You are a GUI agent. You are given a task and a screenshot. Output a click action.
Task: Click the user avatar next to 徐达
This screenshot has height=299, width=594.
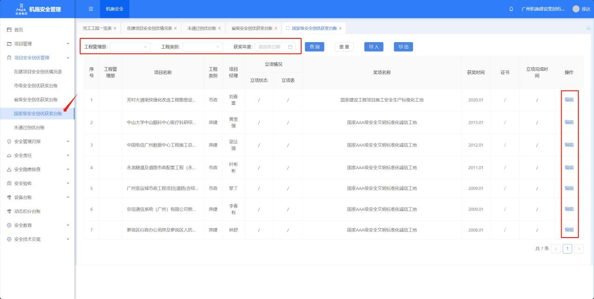pos(576,9)
